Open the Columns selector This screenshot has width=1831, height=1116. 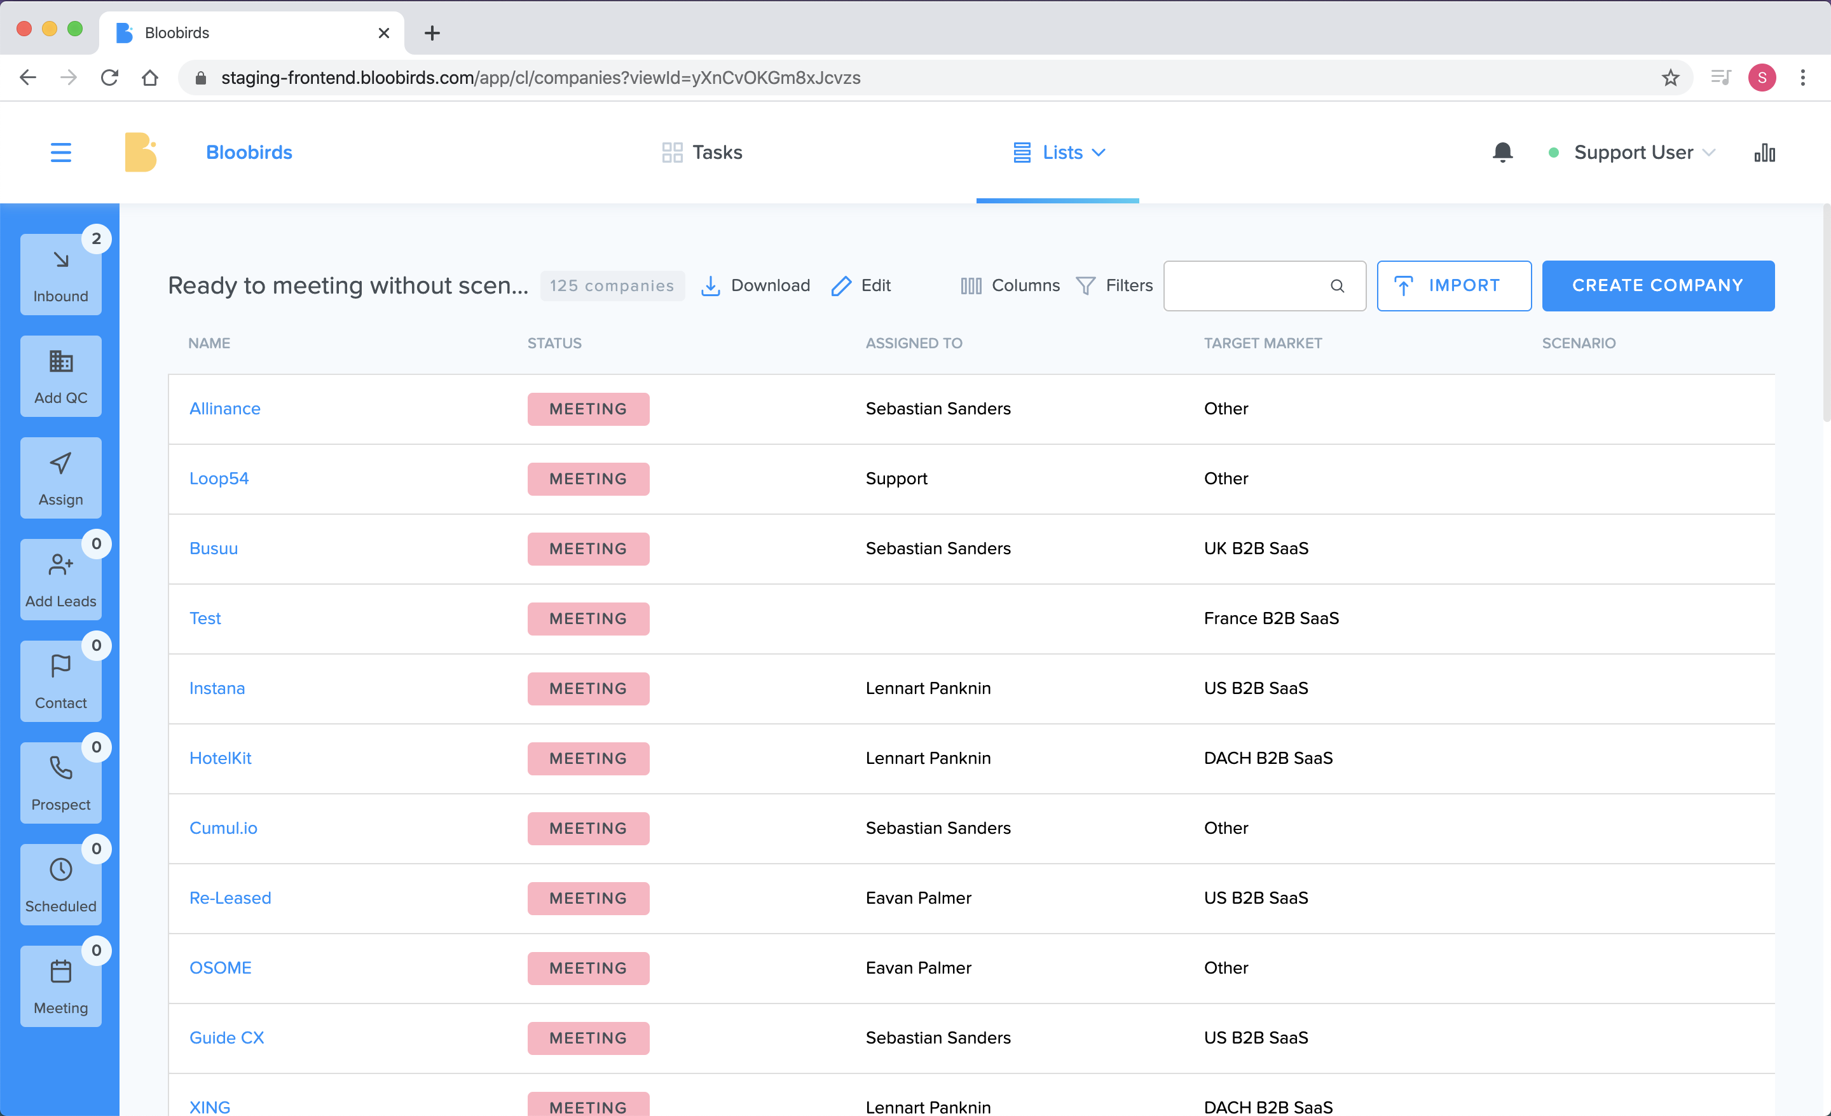(1010, 285)
